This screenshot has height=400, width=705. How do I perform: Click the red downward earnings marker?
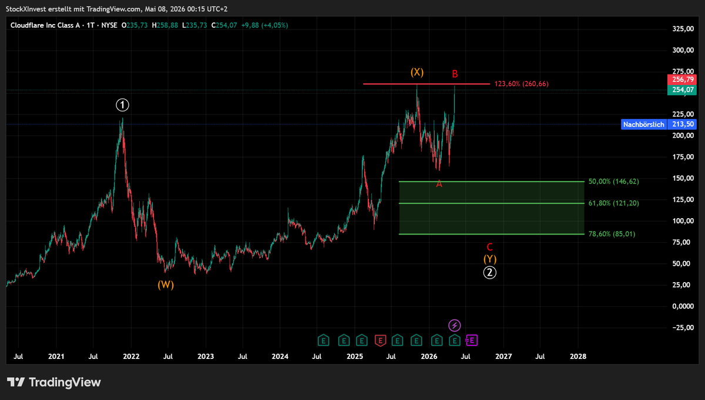[380, 340]
